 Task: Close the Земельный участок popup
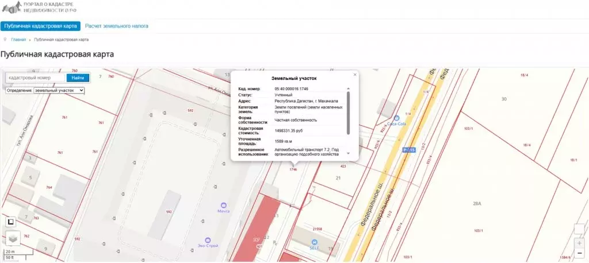355,75
